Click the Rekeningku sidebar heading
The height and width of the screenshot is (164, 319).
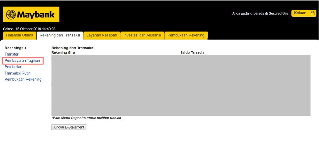(x=15, y=48)
